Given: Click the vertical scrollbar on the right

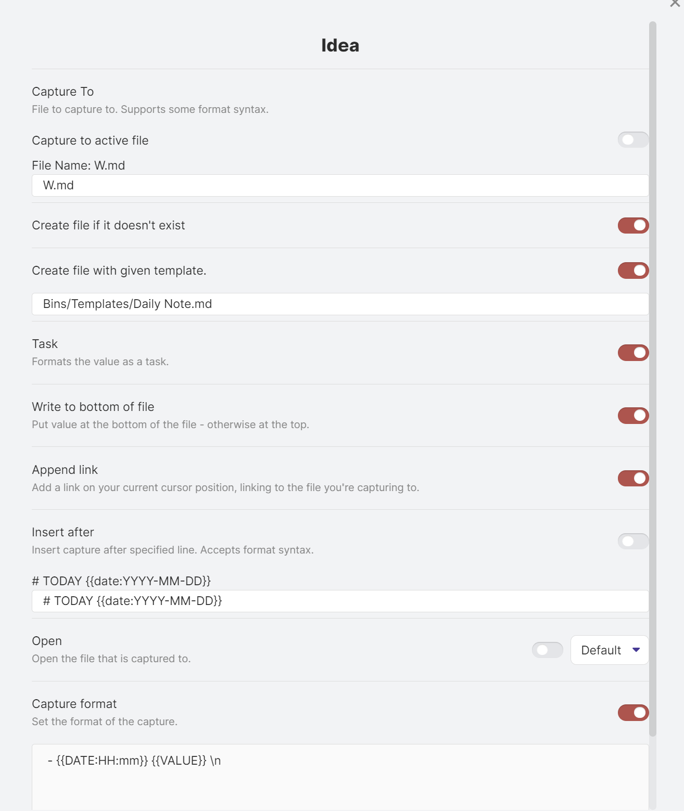Looking at the screenshot, I should [x=653, y=364].
